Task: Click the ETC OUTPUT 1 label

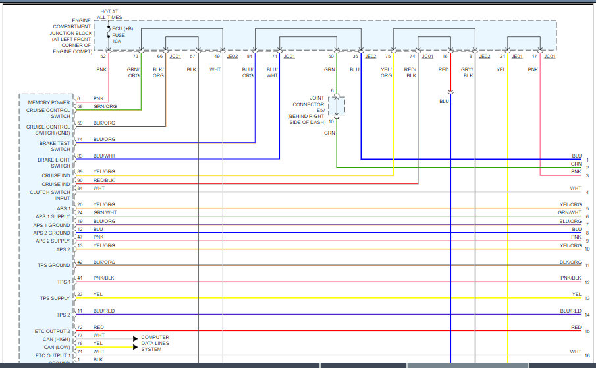Action: click(x=53, y=355)
